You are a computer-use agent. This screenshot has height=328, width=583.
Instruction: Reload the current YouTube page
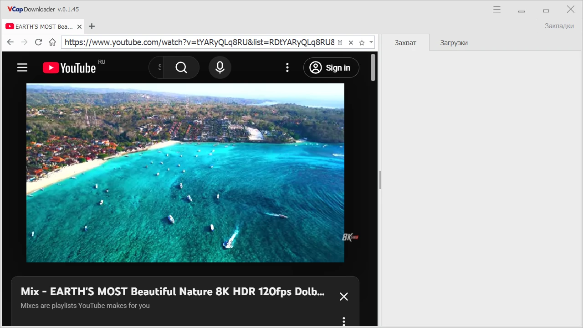coord(38,42)
